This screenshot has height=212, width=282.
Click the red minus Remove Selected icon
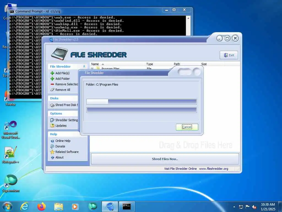pyautogui.click(x=52, y=84)
